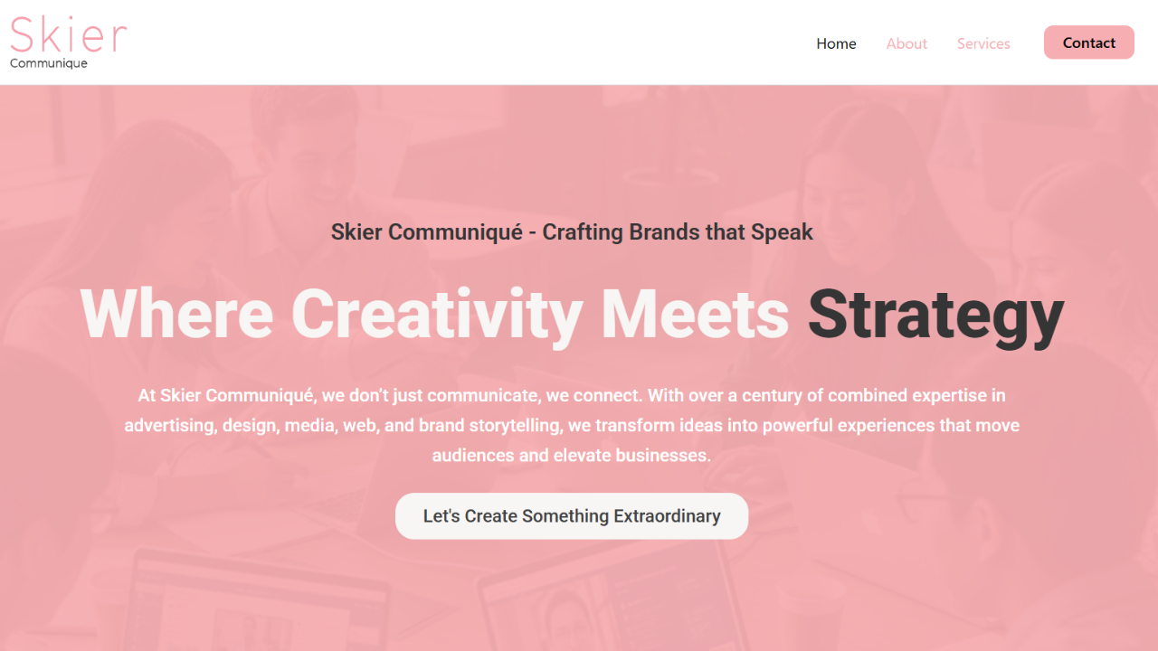Click the dark Strategy word in headline
Screen dimensions: 1158x651
[935, 315]
